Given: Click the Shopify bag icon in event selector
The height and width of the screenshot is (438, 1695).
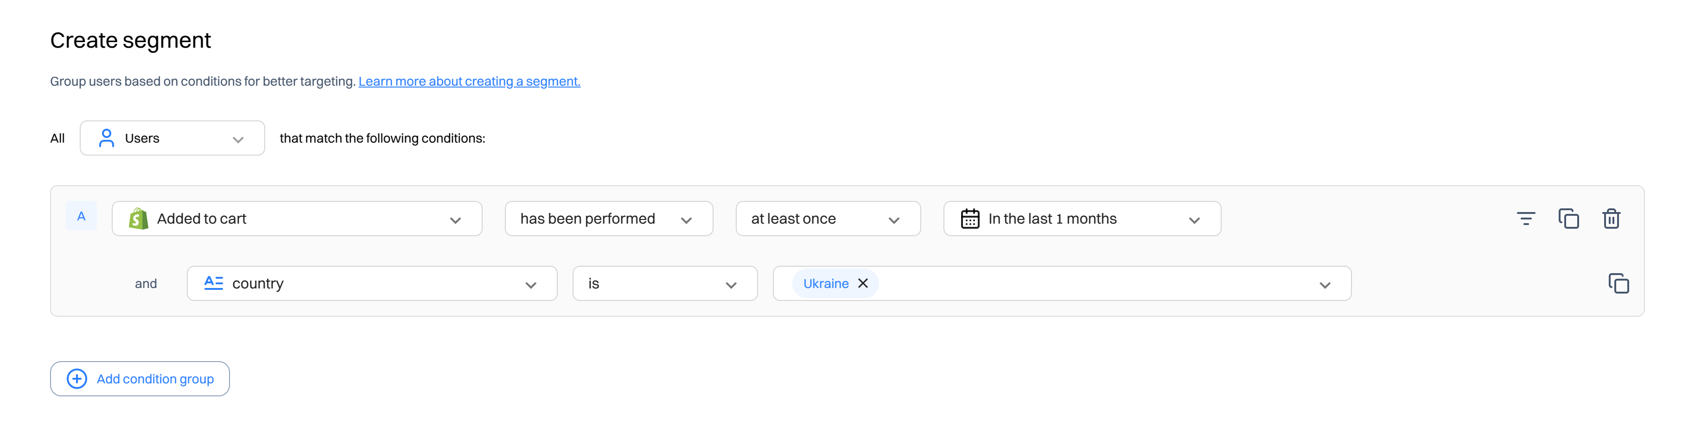Looking at the screenshot, I should pyautogui.click(x=138, y=219).
